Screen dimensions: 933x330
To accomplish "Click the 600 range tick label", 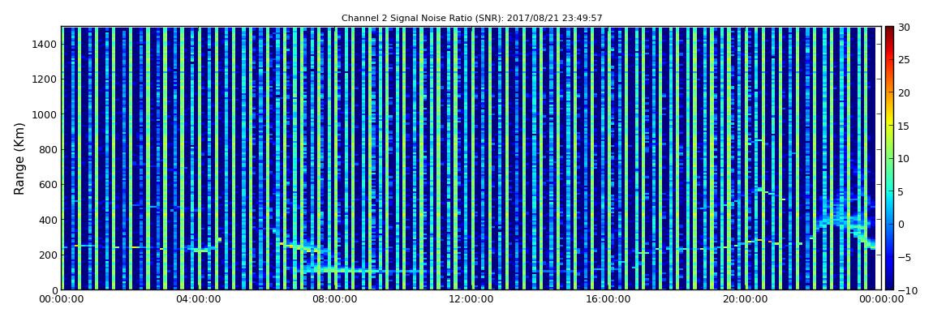I will (x=47, y=184).
